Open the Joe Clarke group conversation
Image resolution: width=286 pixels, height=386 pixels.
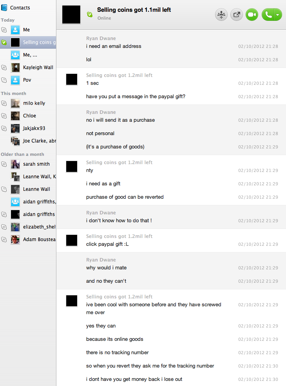click(28, 141)
